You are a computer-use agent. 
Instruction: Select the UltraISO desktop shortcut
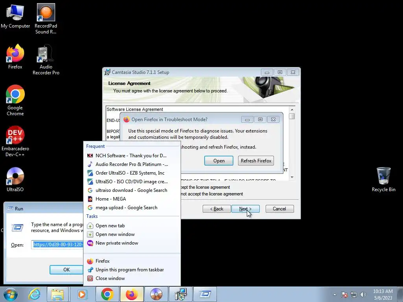tap(15, 179)
